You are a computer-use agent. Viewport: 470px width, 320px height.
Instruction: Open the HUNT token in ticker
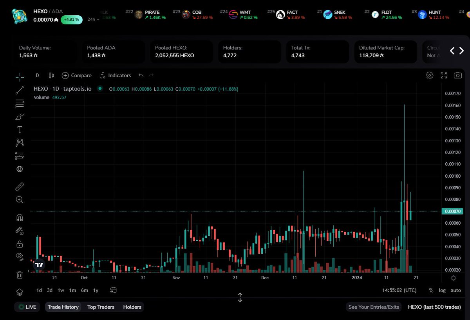[x=433, y=15]
